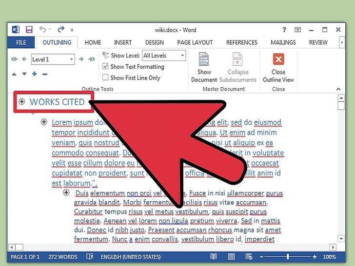Image resolution: width=355 pixels, height=266 pixels.
Task: Click the Show Document button
Action: (204, 67)
